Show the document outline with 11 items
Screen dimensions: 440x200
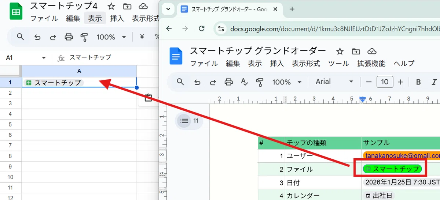[x=188, y=121]
